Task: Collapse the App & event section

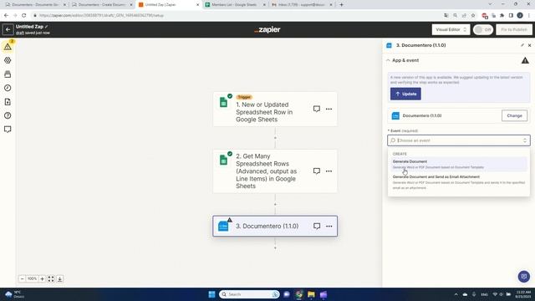Action: click(x=388, y=60)
